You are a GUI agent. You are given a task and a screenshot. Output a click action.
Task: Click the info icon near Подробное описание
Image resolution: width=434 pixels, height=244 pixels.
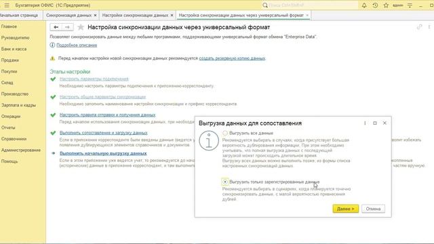[x=52, y=45]
